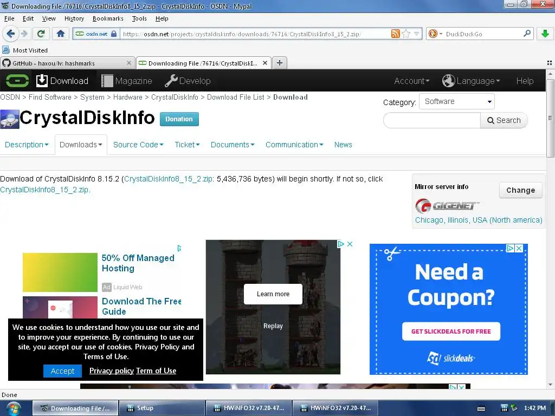Open the URL history dropdown arrow
555x416 pixels.
[417, 34]
